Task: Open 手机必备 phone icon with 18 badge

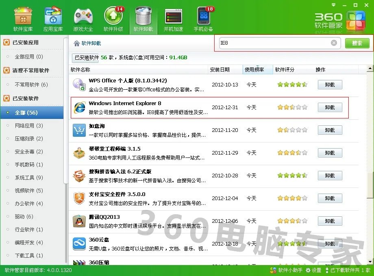Action: pos(203,18)
